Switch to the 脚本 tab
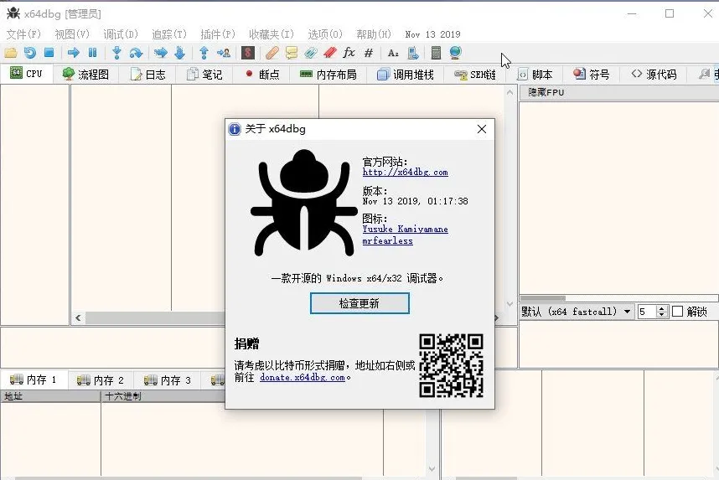Screen dimensions: 719x480 (x=535, y=75)
